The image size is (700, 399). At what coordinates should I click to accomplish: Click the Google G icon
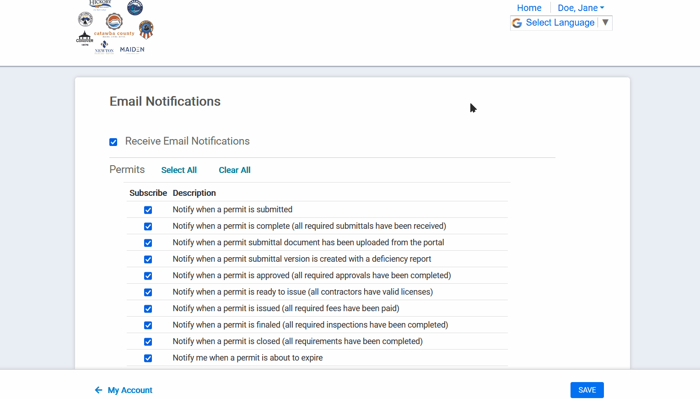[x=517, y=23]
